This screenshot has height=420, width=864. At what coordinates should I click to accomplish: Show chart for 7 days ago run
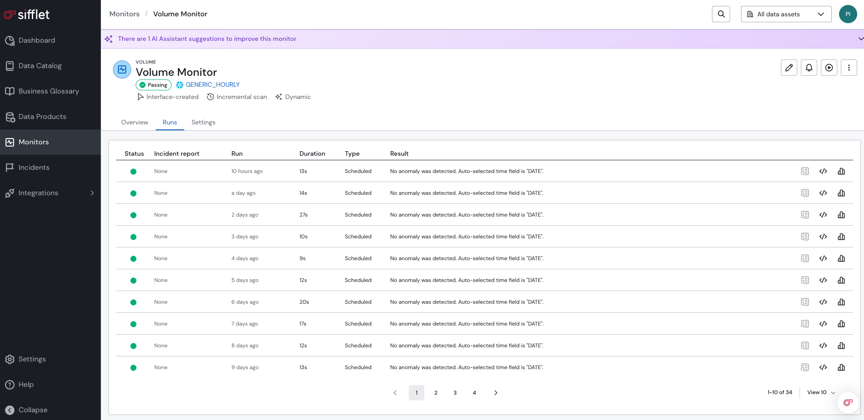[x=841, y=324]
